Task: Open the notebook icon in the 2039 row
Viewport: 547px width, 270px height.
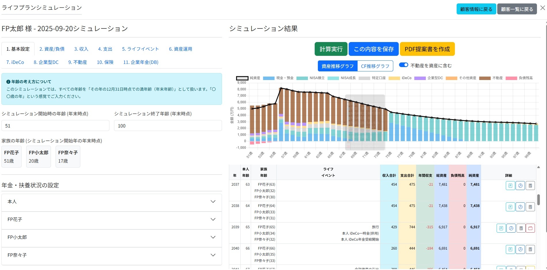Action: (501, 228)
